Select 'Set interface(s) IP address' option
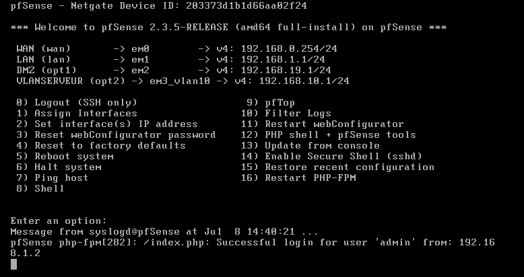Viewport: 524px width, 277px height. tap(107, 124)
